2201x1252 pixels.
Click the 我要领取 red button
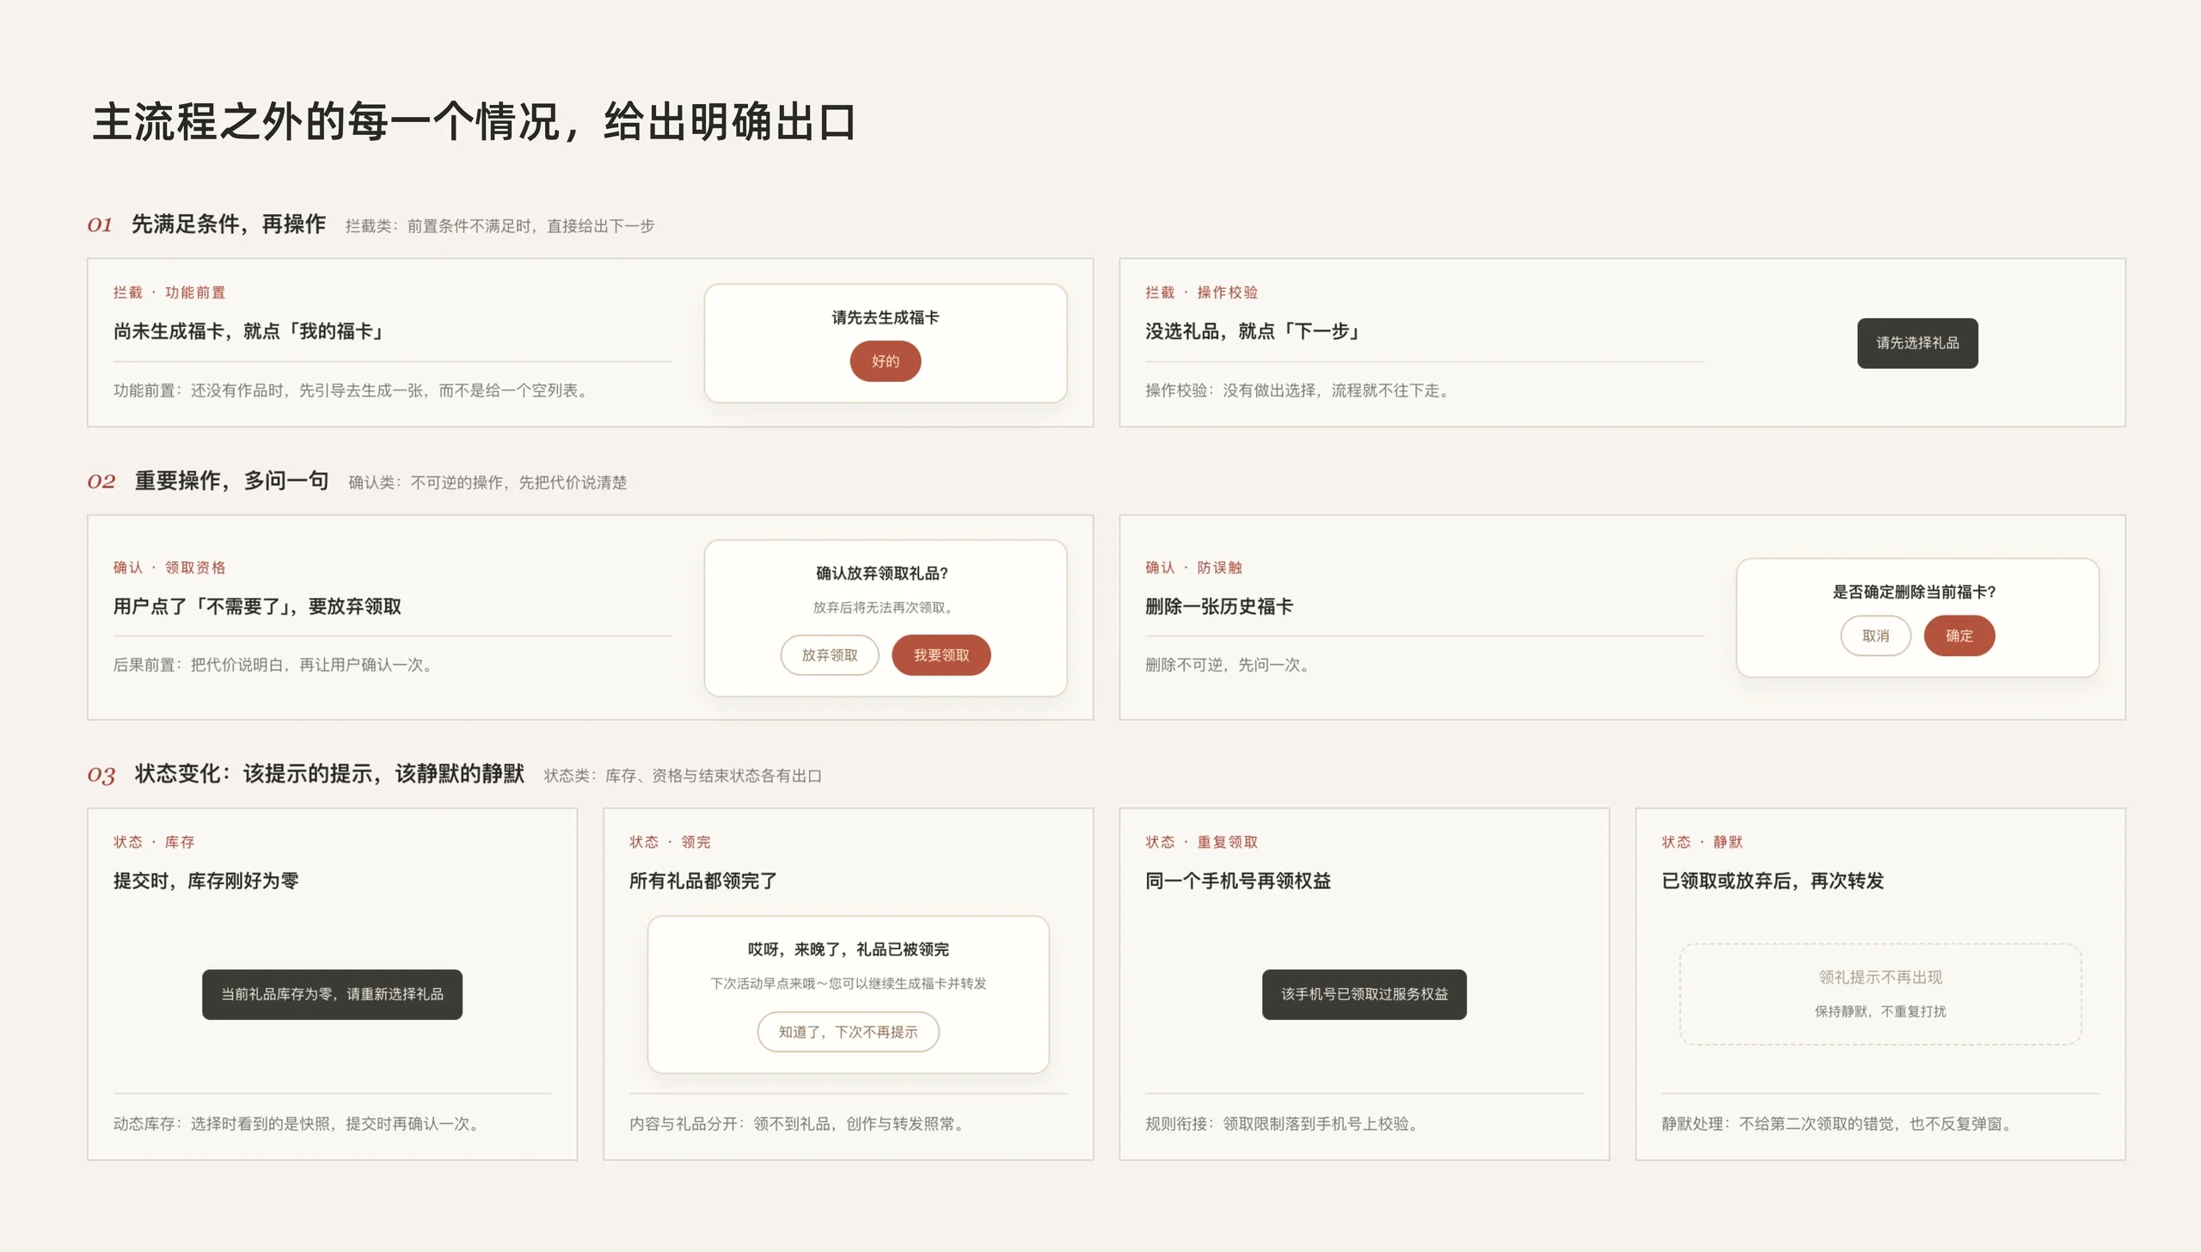pyautogui.click(x=941, y=655)
